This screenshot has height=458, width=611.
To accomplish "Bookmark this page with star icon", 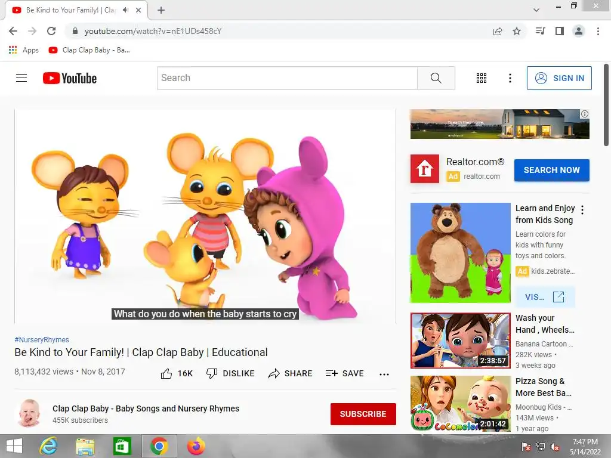I will 517,31.
